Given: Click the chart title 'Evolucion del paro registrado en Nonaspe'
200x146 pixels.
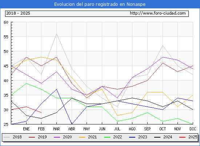Looking at the screenshot, I should click(x=100, y=4).
